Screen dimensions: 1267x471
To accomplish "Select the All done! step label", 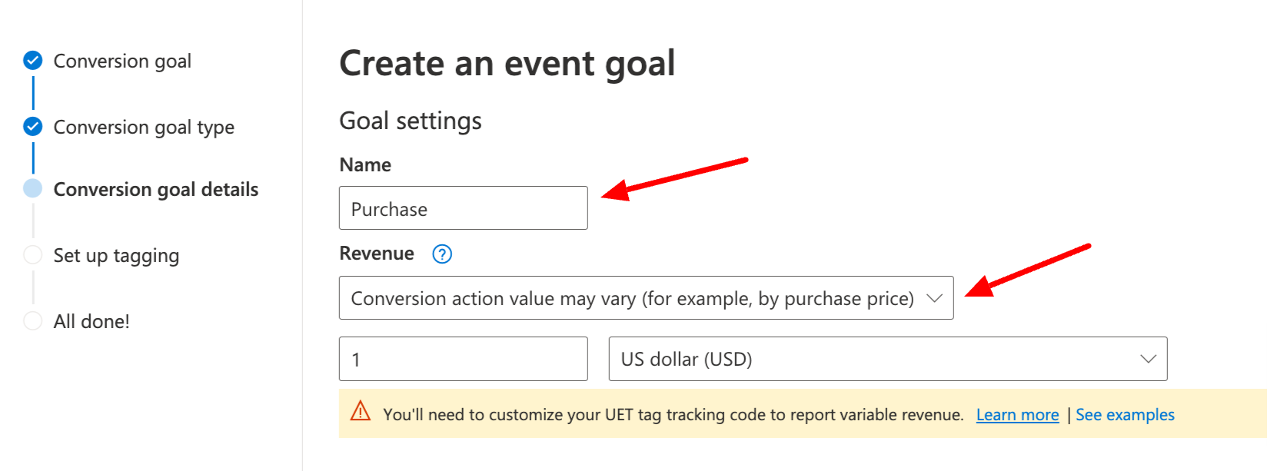I will coord(91,321).
